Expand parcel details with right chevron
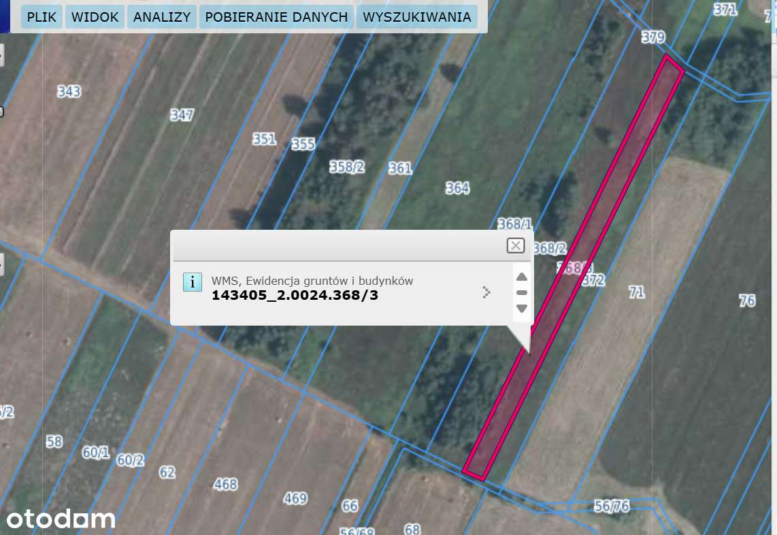 [x=486, y=292]
